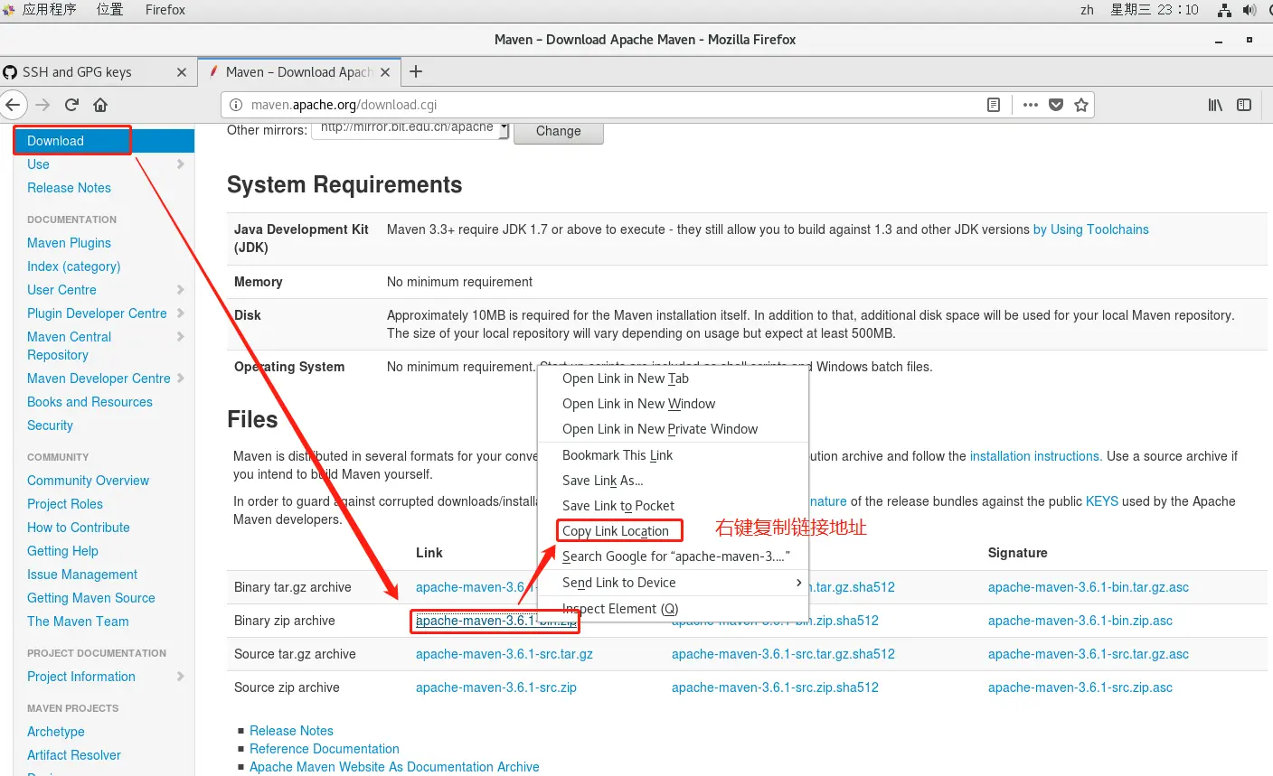Open the Library icon in toolbar
The height and width of the screenshot is (776, 1273).
point(1215,105)
